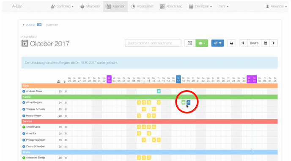
Task: Open the date picker calendar icon
Action: click(x=265, y=43)
